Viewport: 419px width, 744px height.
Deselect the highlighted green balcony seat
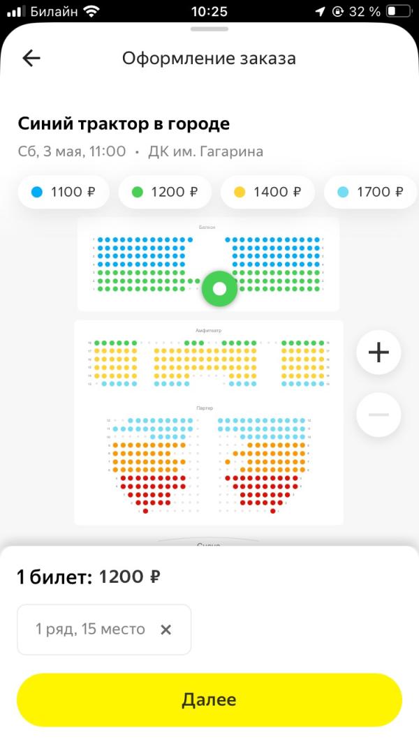tap(219, 288)
